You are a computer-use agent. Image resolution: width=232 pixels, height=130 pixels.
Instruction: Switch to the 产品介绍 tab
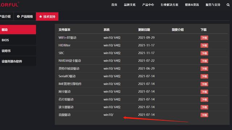pyautogui.click(x=6, y=17)
